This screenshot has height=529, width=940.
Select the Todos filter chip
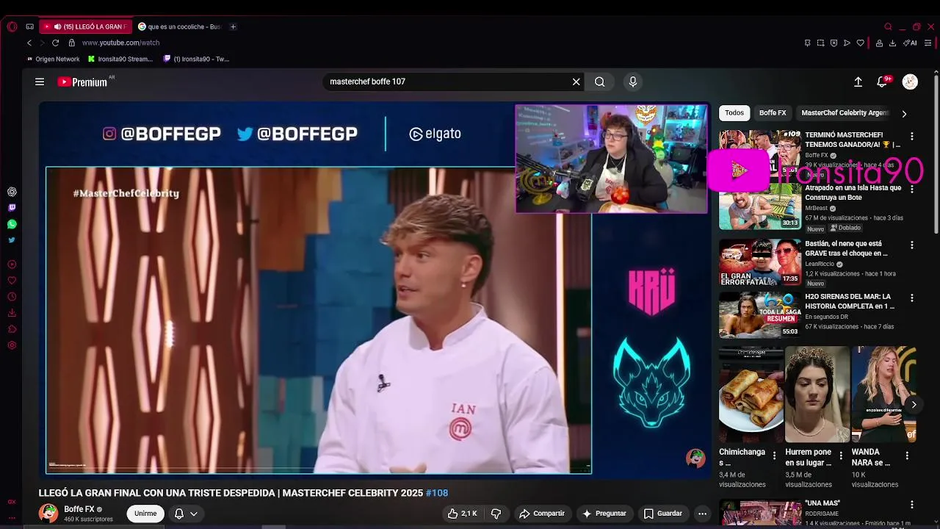click(734, 113)
